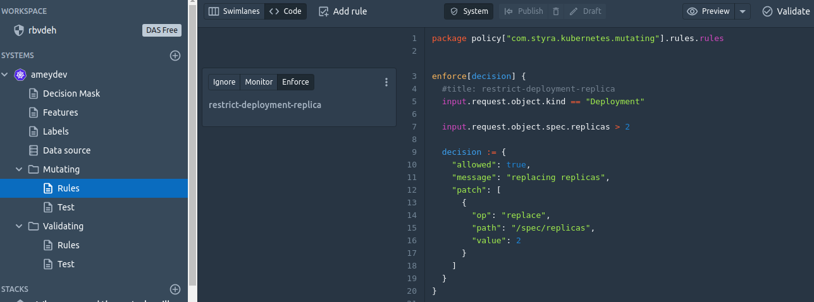Switch to Swimlanes view
814x302 pixels.
pos(233,11)
